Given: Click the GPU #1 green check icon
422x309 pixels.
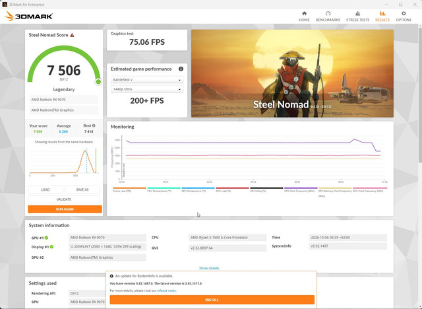Looking at the screenshot, I should 47,238.
